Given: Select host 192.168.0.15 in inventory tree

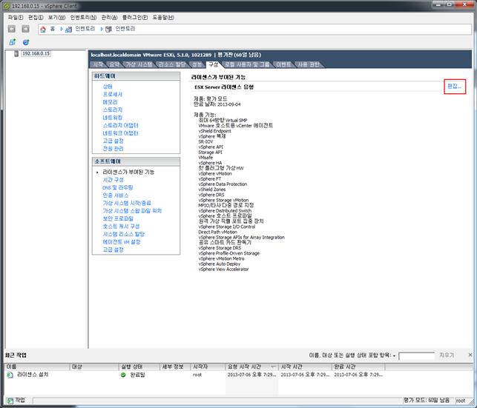Looking at the screenshot, I should pyautogui.click(x=36, y=54).
